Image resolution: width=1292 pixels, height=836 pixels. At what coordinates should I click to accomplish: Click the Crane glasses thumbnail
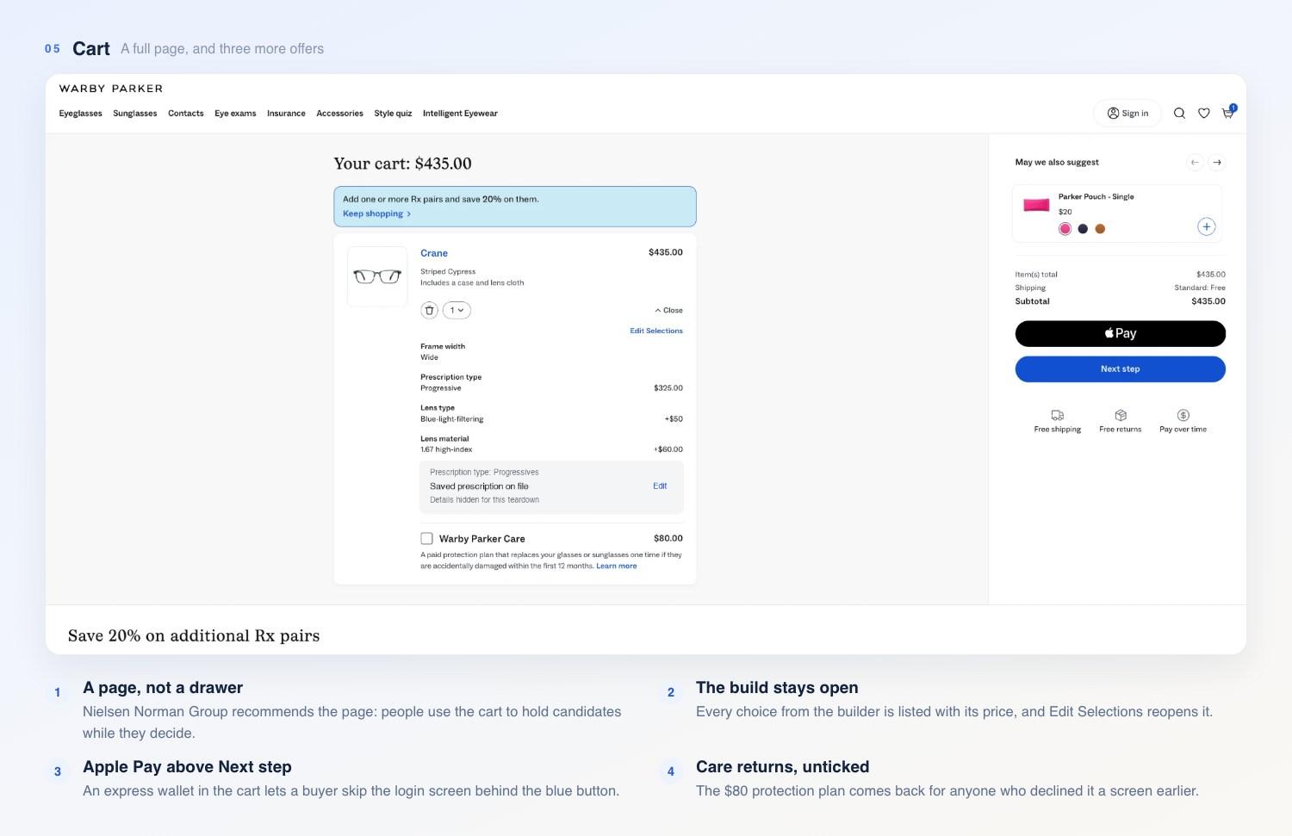coord(377,276)
